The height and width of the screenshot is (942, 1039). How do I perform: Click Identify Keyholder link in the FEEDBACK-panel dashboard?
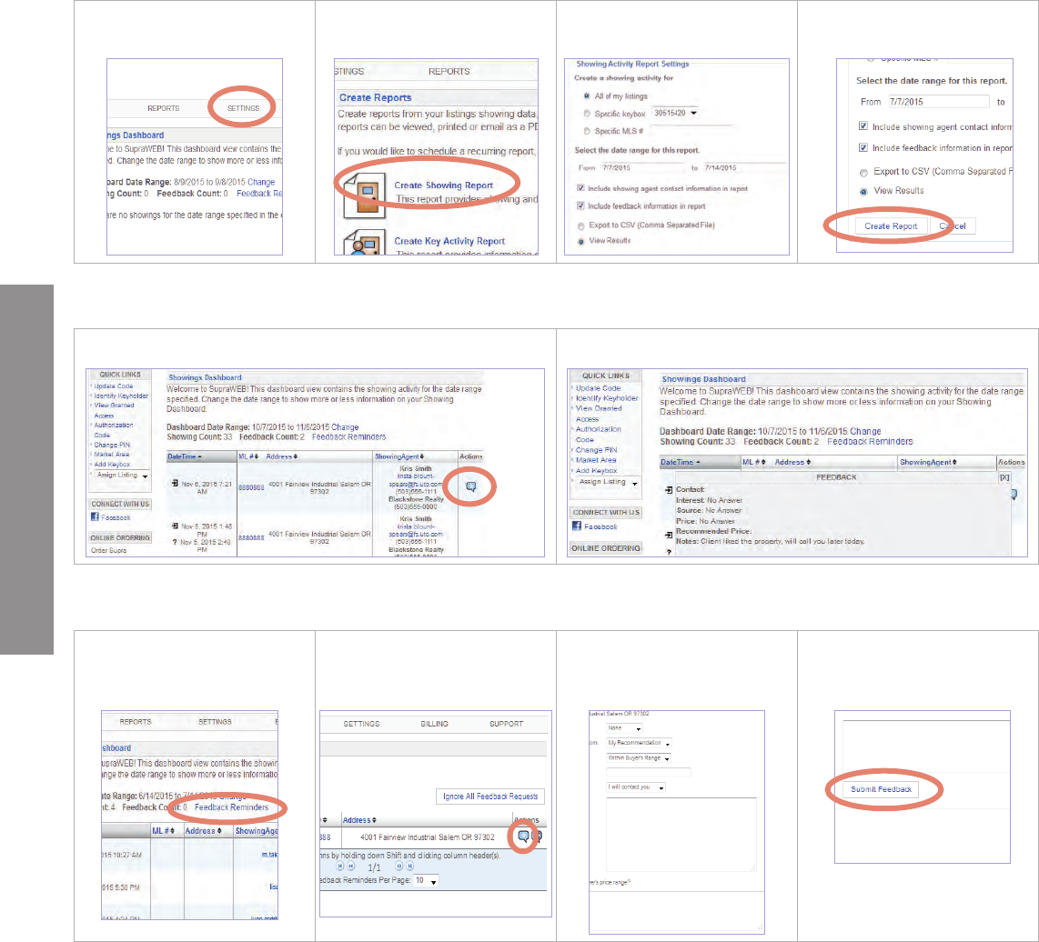pos(607,398)
